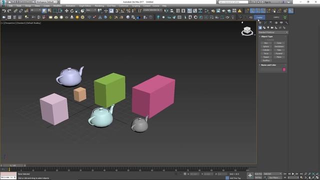Toggle the 3D Snaps button

click(117, 11)
